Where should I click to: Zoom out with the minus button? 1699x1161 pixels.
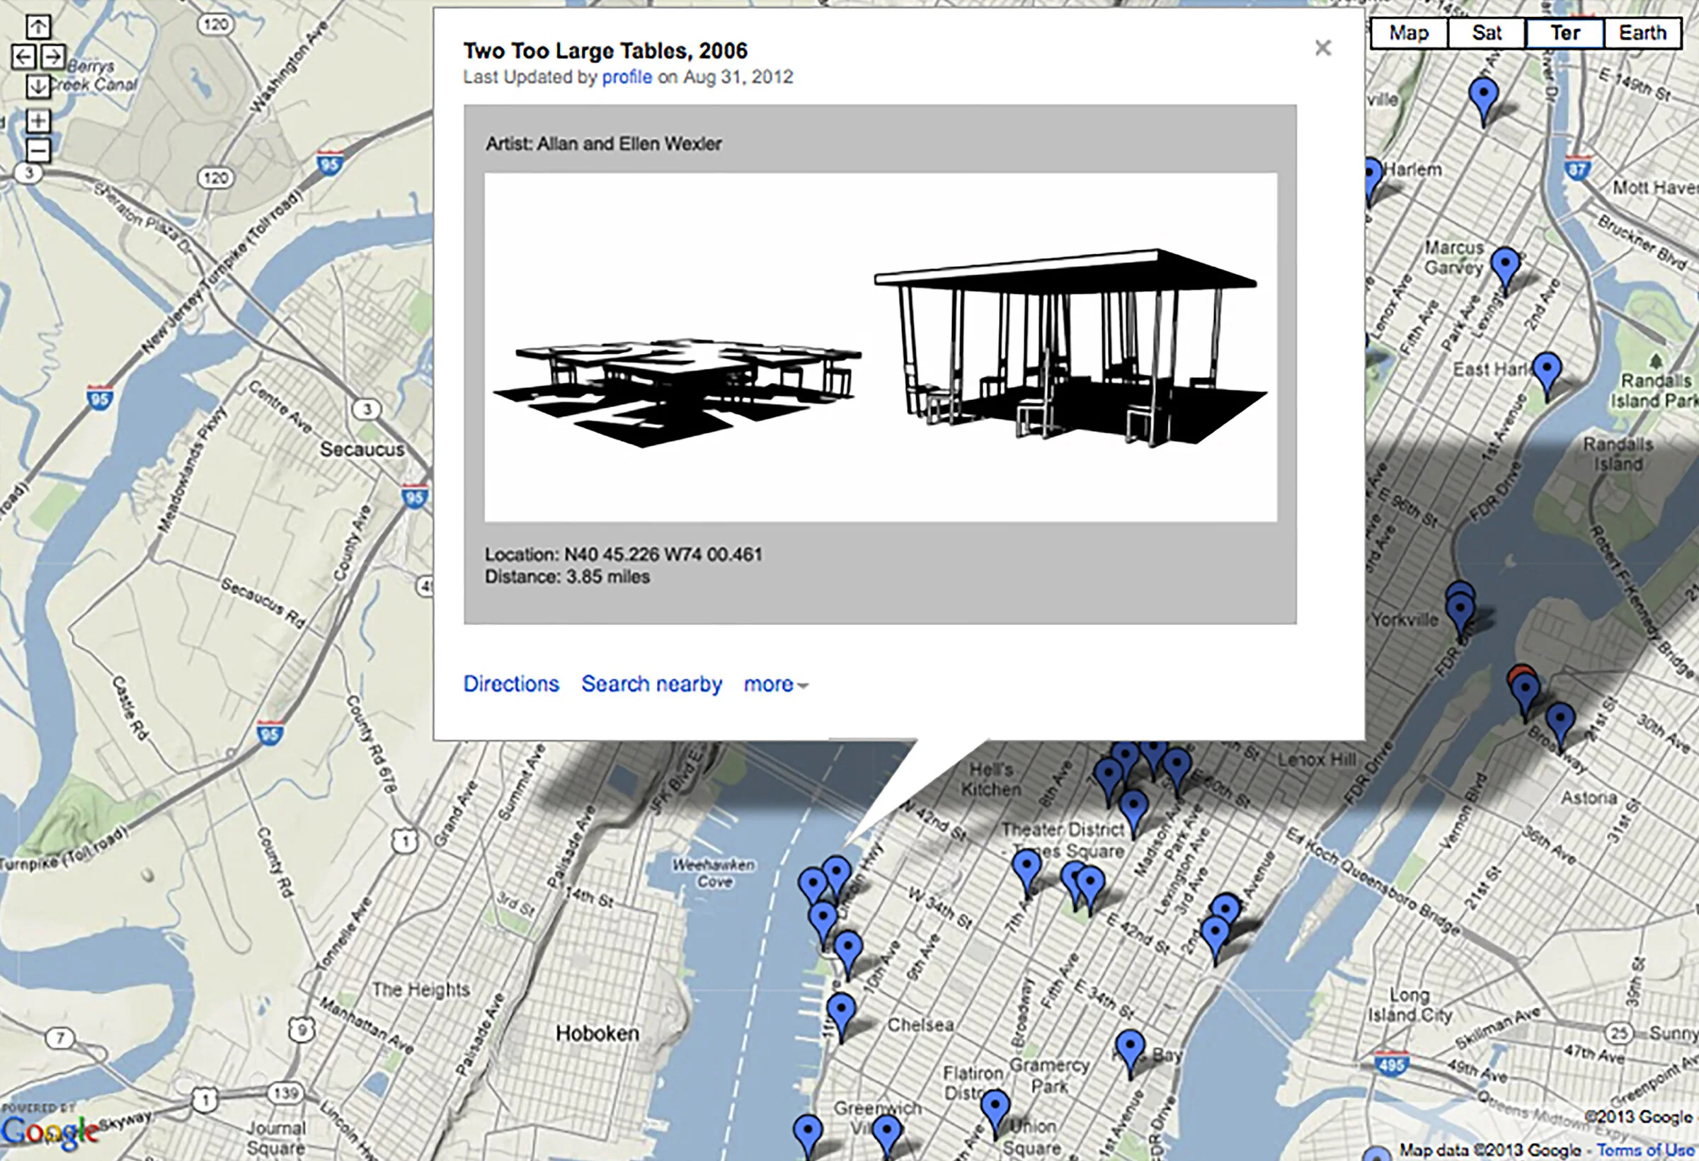pos(38,151)
